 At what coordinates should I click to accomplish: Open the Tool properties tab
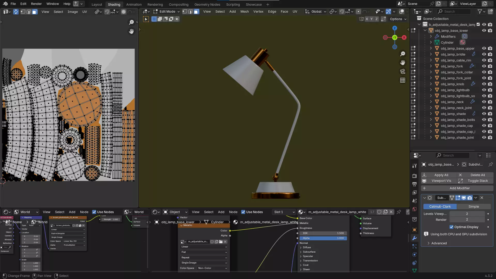click(414, 166)
